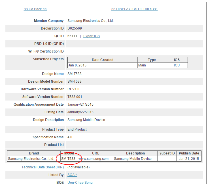
Task: Click the QD ID number 65111
Action: pos(72,36)
